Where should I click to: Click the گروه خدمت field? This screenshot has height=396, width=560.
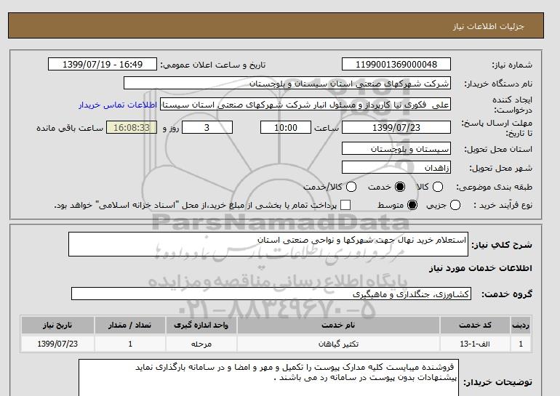pyautogui.click(x=271, y=294)
